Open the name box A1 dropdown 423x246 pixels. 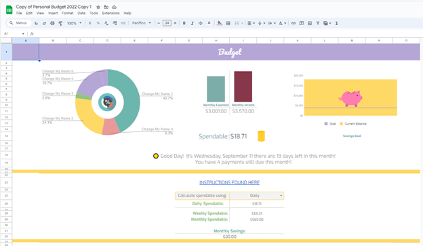coord(23,34)
